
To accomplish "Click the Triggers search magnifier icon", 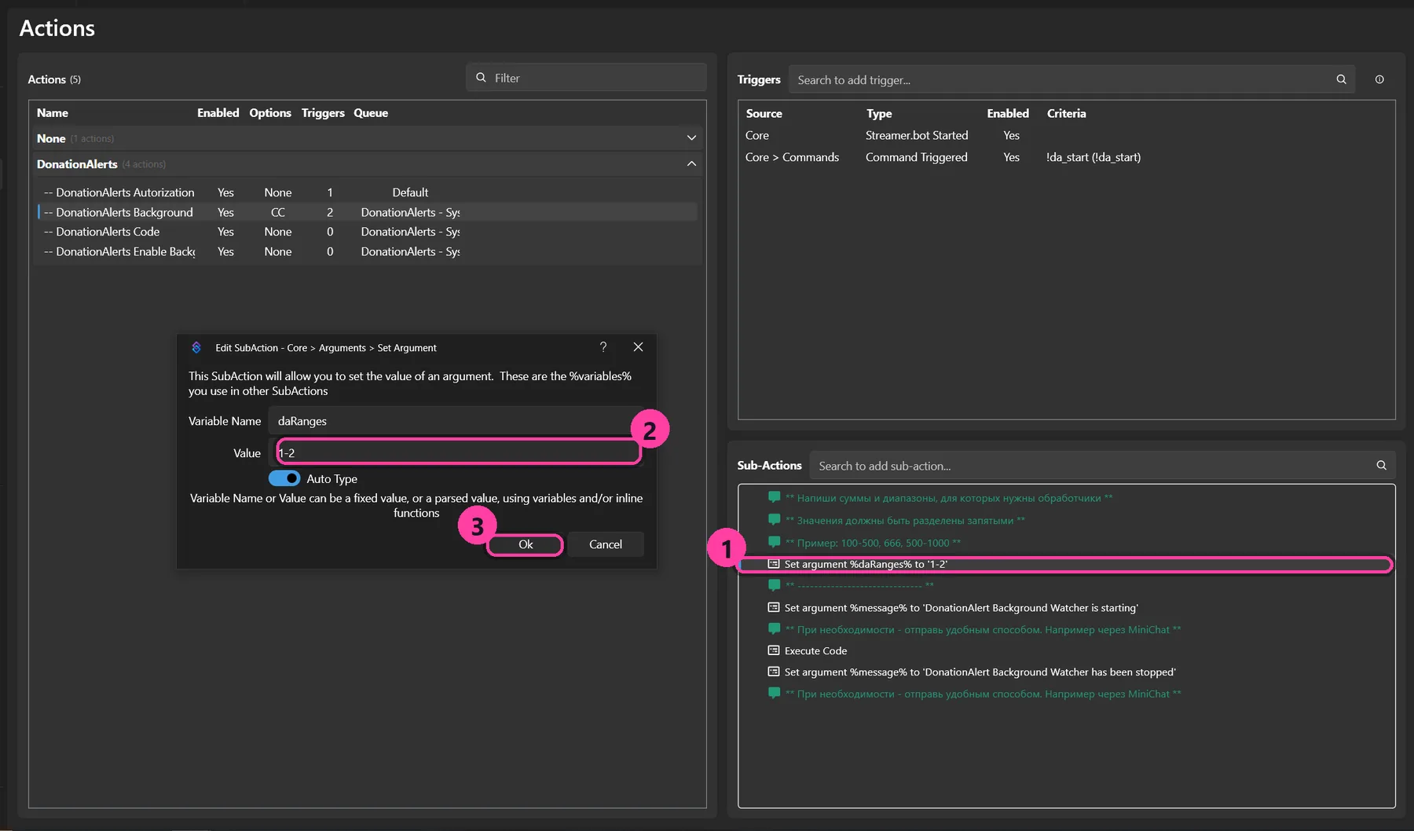I will [1341, 79].
